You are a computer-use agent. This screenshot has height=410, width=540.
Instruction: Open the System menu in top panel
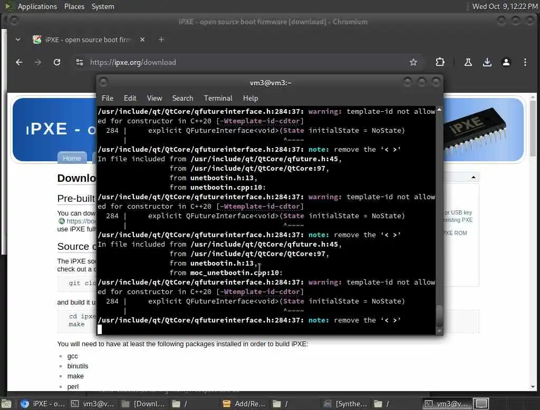(103, 6)
